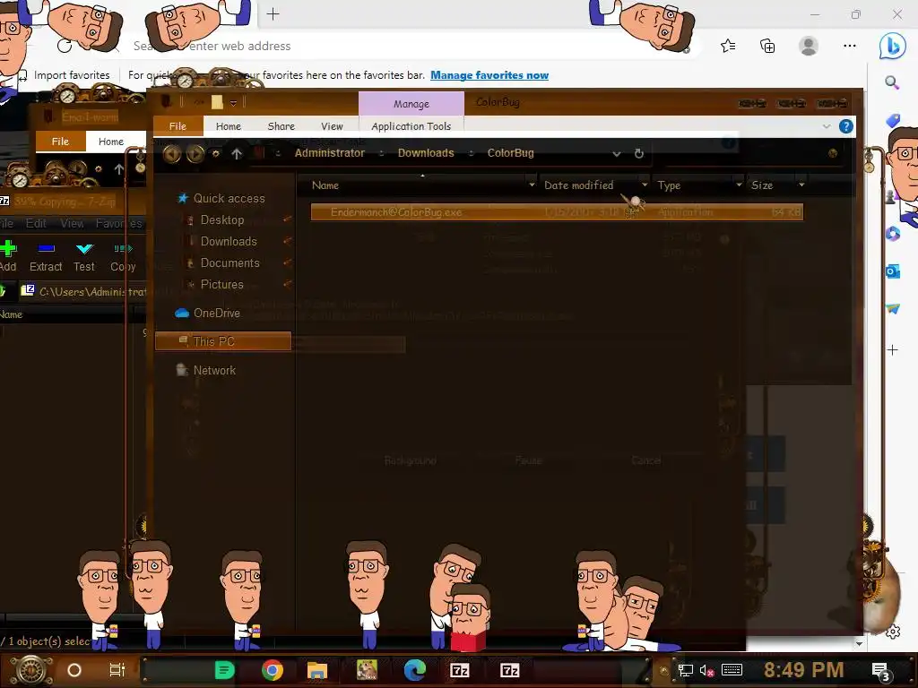Select Endermanch@ColorBug.exe file row
The width and height of the screenshot is (918, 688).
point(557,211)
